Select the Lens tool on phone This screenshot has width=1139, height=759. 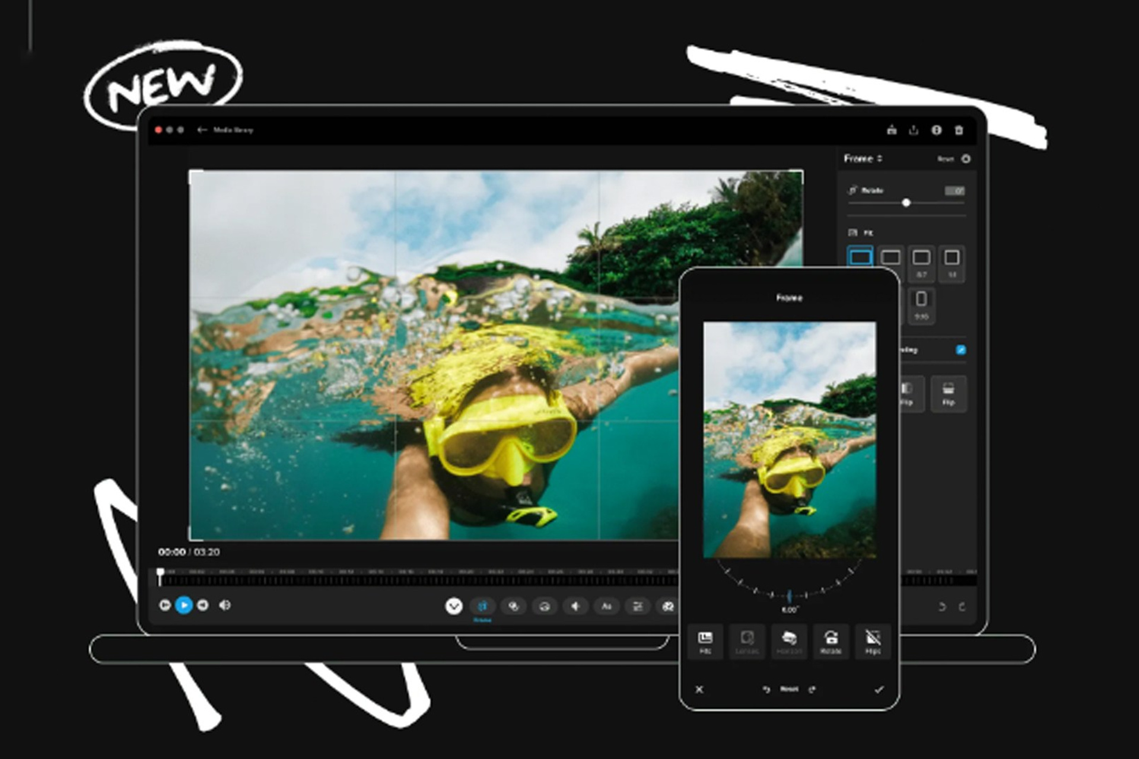tap(747, 642)
